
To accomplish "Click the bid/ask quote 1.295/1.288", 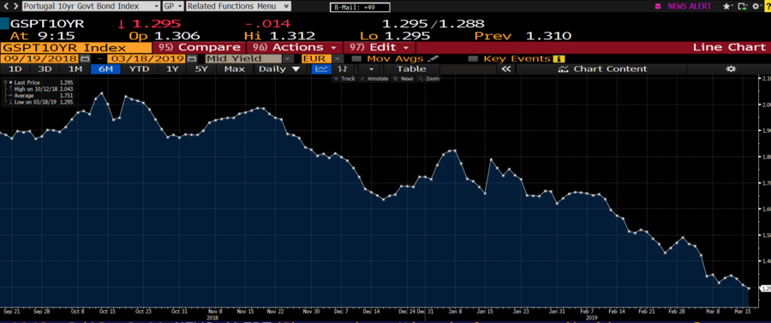I will [433, 24].
